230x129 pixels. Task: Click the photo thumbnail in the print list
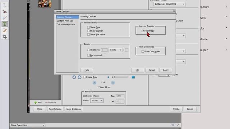(45, 4)
